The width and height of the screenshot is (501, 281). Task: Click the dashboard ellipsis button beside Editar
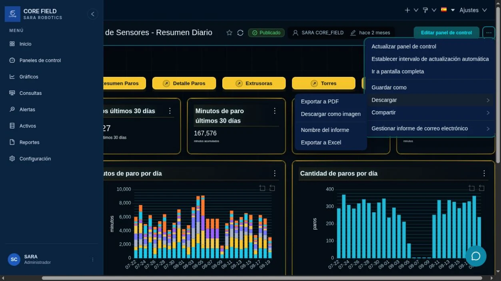(x=489, y=33)
